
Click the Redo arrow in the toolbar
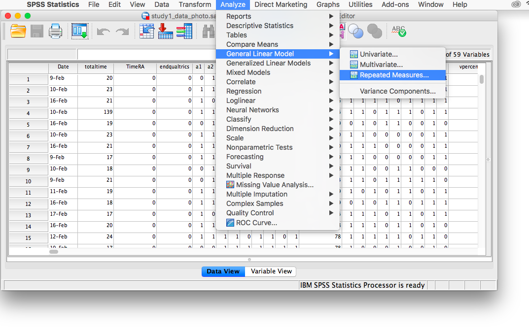coord(122,32)
